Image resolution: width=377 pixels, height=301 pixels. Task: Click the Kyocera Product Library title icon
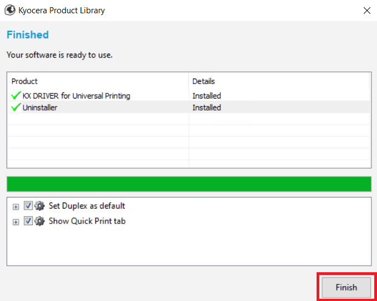point(10,11)
